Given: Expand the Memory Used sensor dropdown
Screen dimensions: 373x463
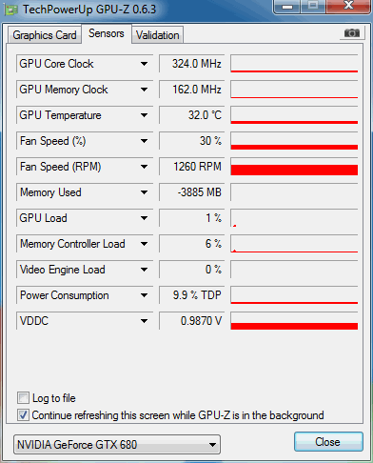Looking at the screenshot, I should click(144, 192).
